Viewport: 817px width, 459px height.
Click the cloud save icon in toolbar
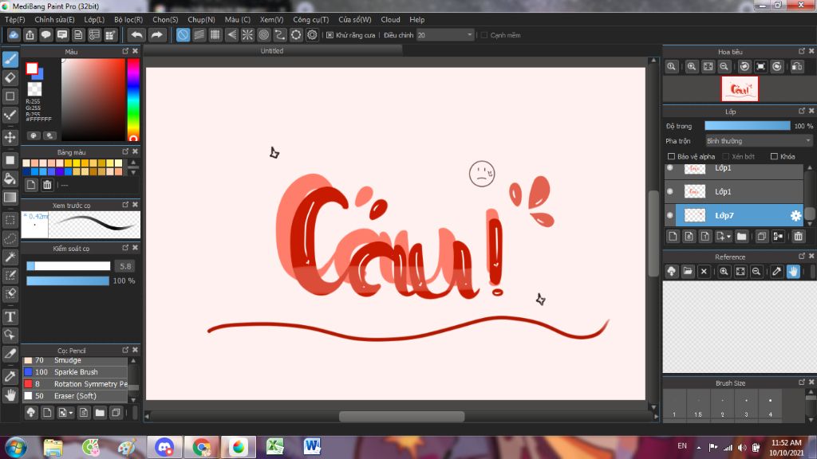[x=14, y=35]
